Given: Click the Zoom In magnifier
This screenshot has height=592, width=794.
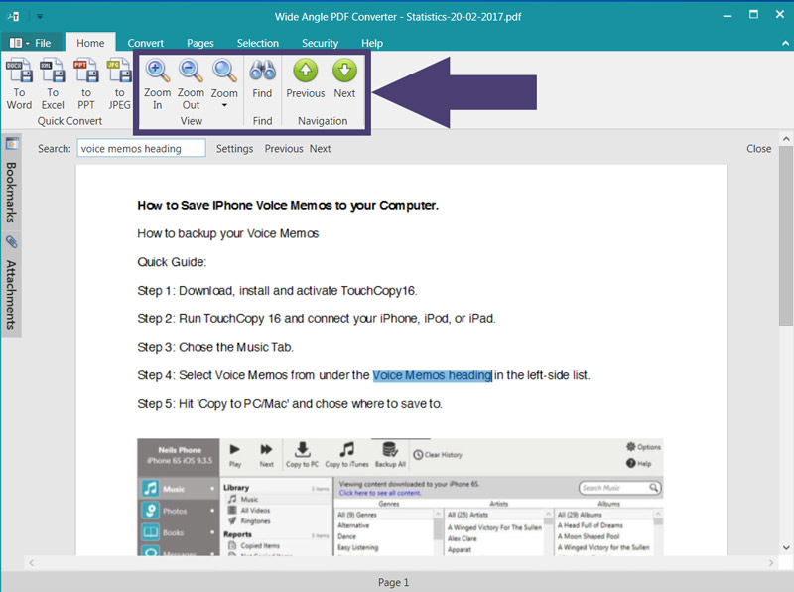Looking at the screenshot, I should click(157, 84).
